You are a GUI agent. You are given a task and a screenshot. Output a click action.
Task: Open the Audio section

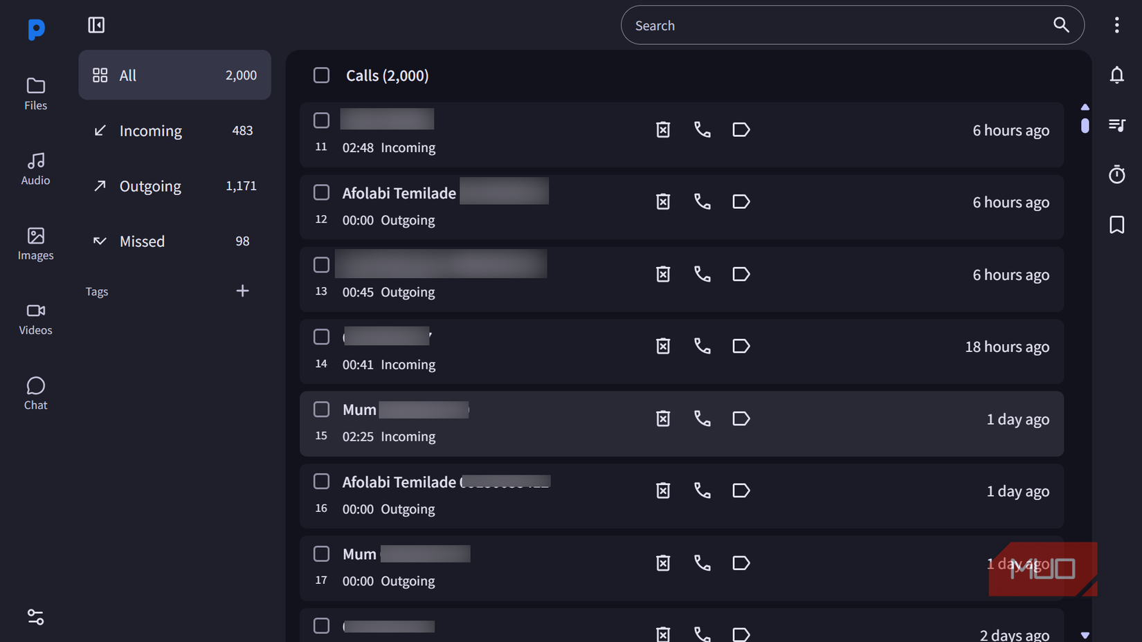[36, 169]
